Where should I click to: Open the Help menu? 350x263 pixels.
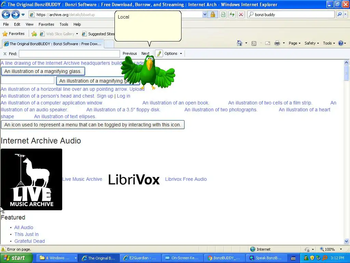point(77,24)
